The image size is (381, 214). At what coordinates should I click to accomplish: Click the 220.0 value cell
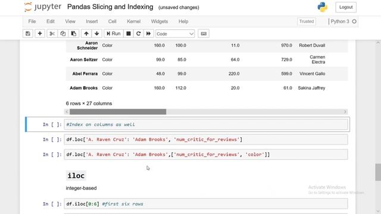pos(234,74)
